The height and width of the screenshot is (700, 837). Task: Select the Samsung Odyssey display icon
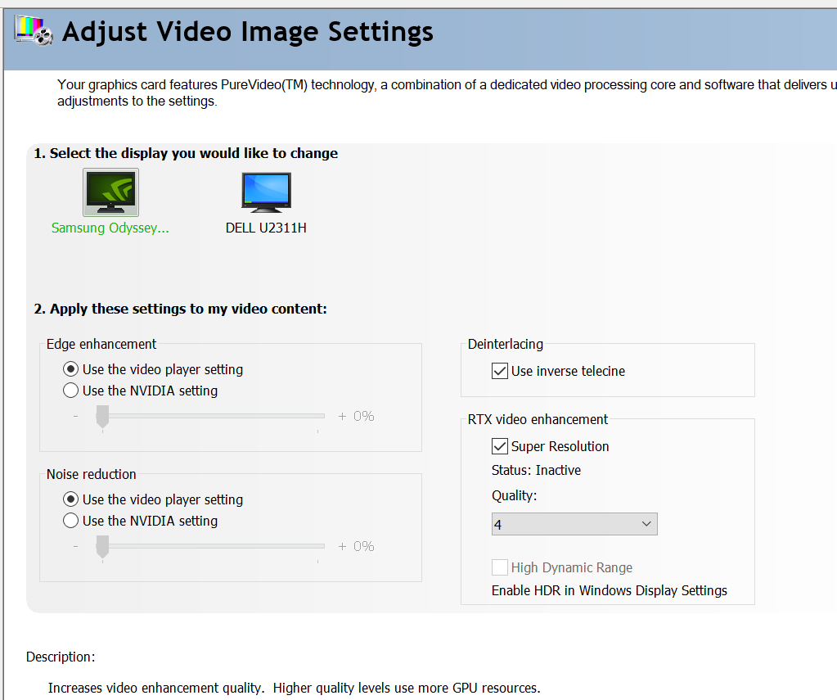[x=110, y=192]
